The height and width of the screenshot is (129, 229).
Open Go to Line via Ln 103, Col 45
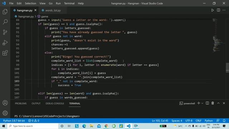click(160, 121)
